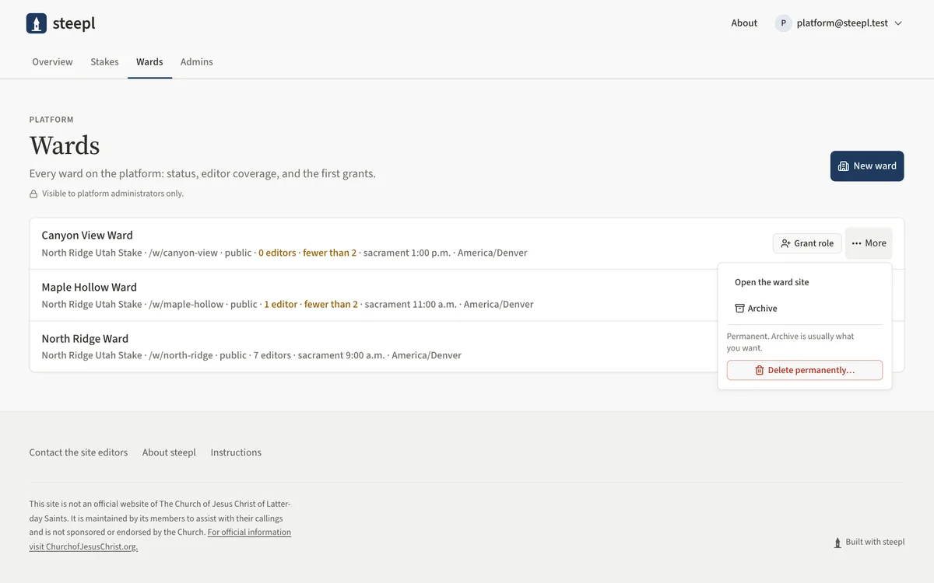Select the Wards tab
934x583 pixels.
(x=149, y=62)
